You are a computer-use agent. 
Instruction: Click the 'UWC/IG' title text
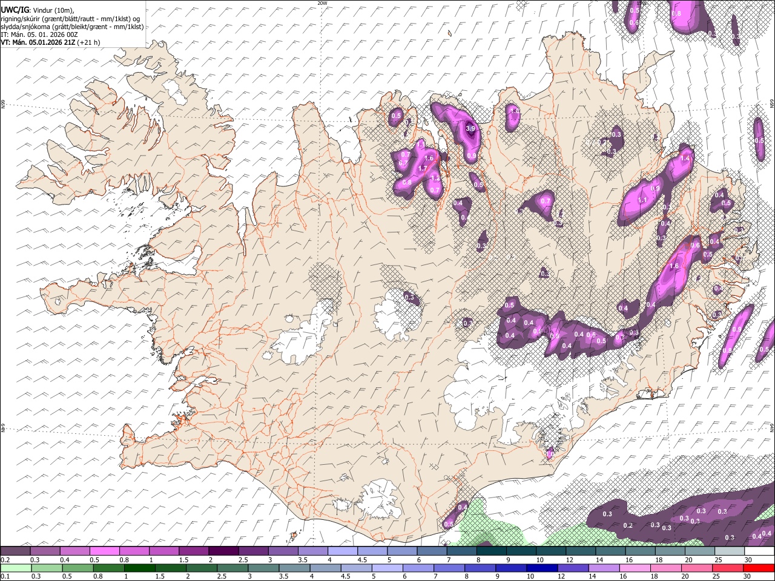(15, 10)
